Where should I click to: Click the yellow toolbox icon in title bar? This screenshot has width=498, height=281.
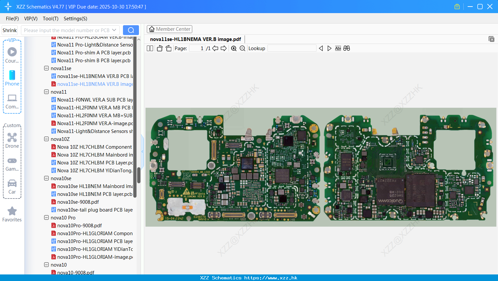[457, 7]
